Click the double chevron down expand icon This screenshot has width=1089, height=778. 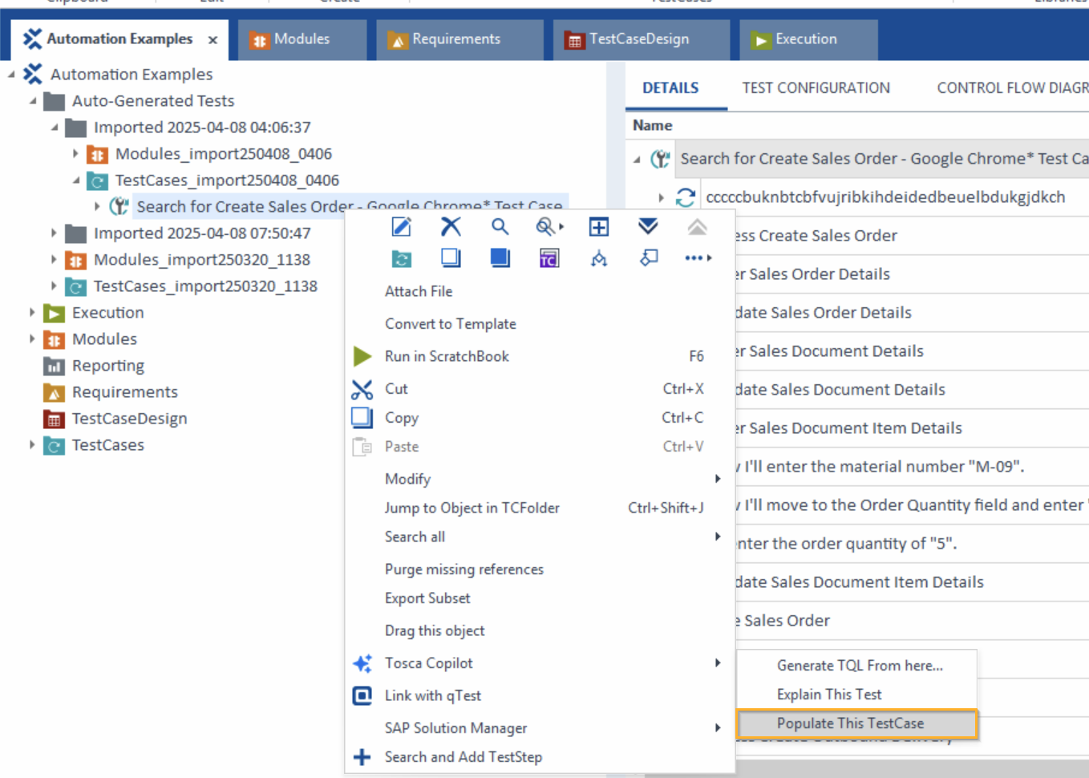(648, 227)
